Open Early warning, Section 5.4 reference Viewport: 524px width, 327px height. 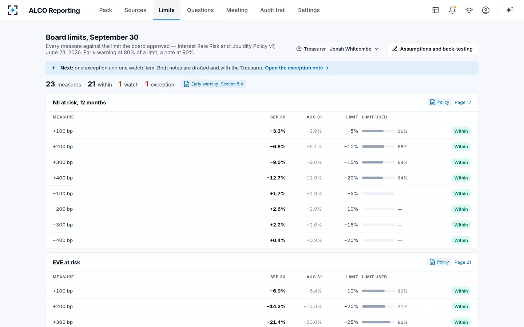(x=213, y=84)
